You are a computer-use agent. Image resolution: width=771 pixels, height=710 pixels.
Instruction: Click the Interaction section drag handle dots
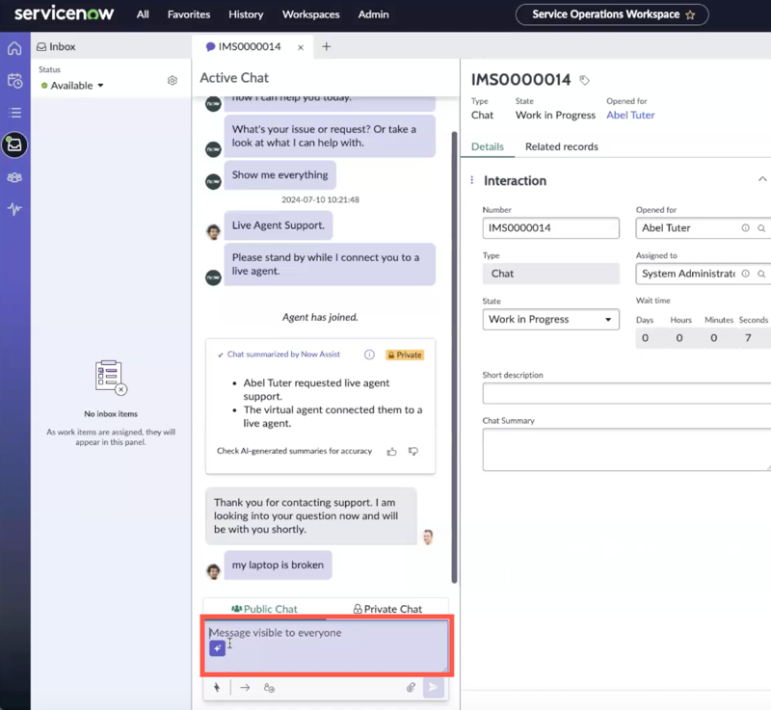472,180
